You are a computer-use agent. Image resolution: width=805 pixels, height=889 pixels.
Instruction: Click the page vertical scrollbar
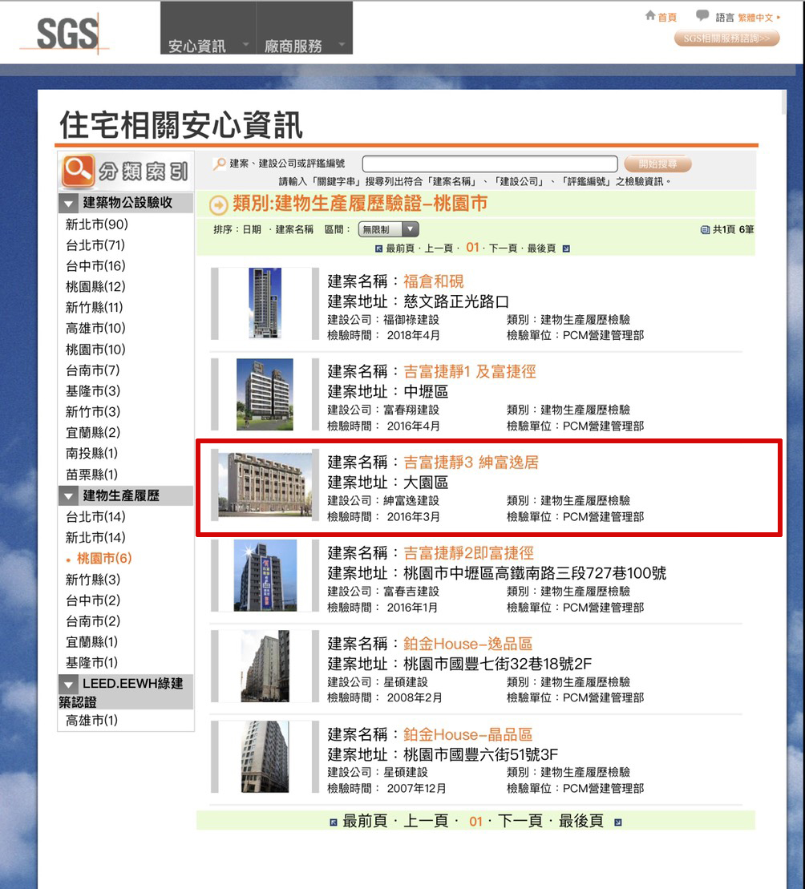784,102
